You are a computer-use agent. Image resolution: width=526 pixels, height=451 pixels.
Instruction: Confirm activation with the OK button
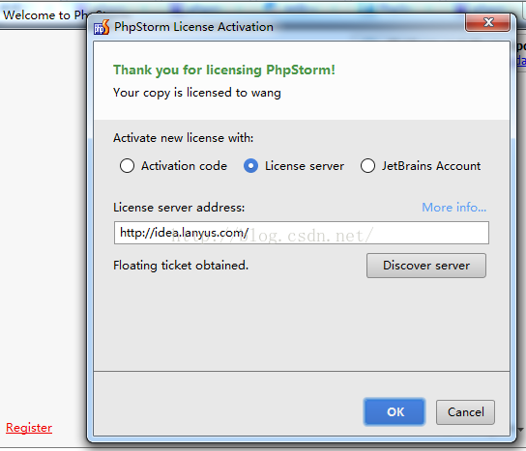(394, 411)
